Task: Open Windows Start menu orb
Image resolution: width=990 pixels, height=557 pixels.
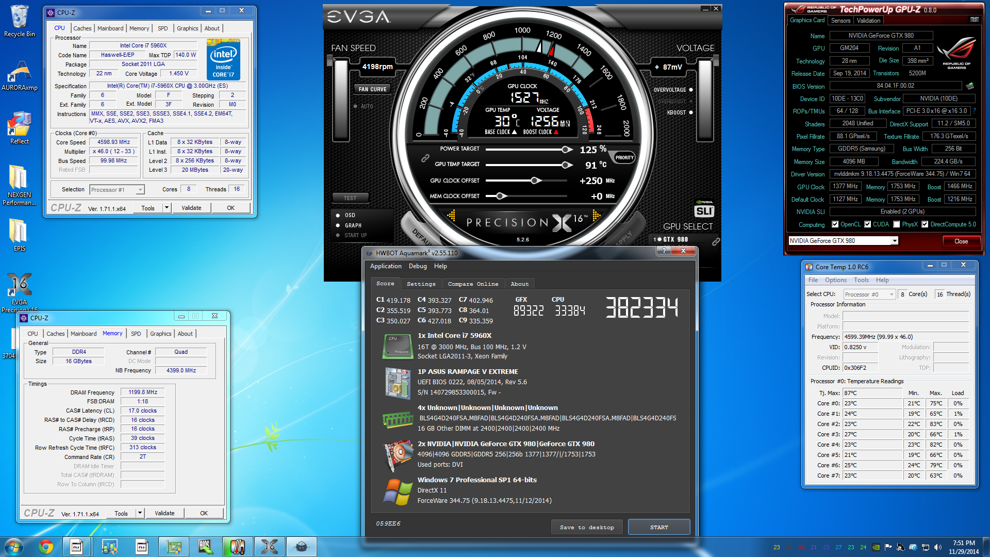Action: click(13, 547)
